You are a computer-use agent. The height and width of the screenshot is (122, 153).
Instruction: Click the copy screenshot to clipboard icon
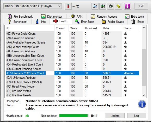click(x=103, y=6)
